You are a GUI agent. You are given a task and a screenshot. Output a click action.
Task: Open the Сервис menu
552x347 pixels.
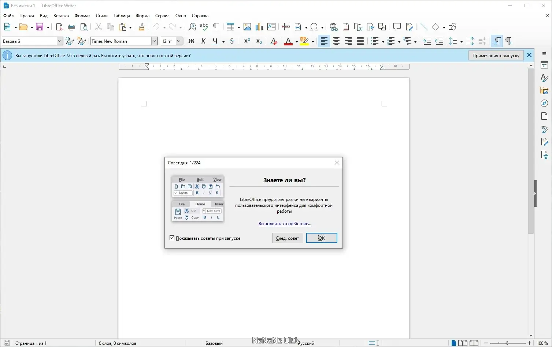tap(162, 16)
